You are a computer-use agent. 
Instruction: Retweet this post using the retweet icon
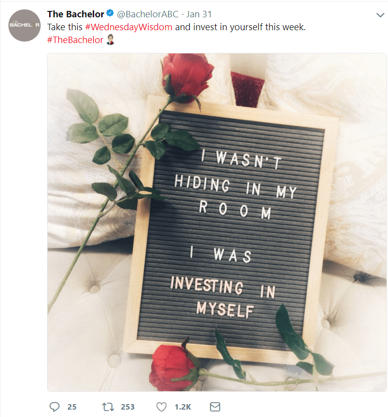point(108,407)
